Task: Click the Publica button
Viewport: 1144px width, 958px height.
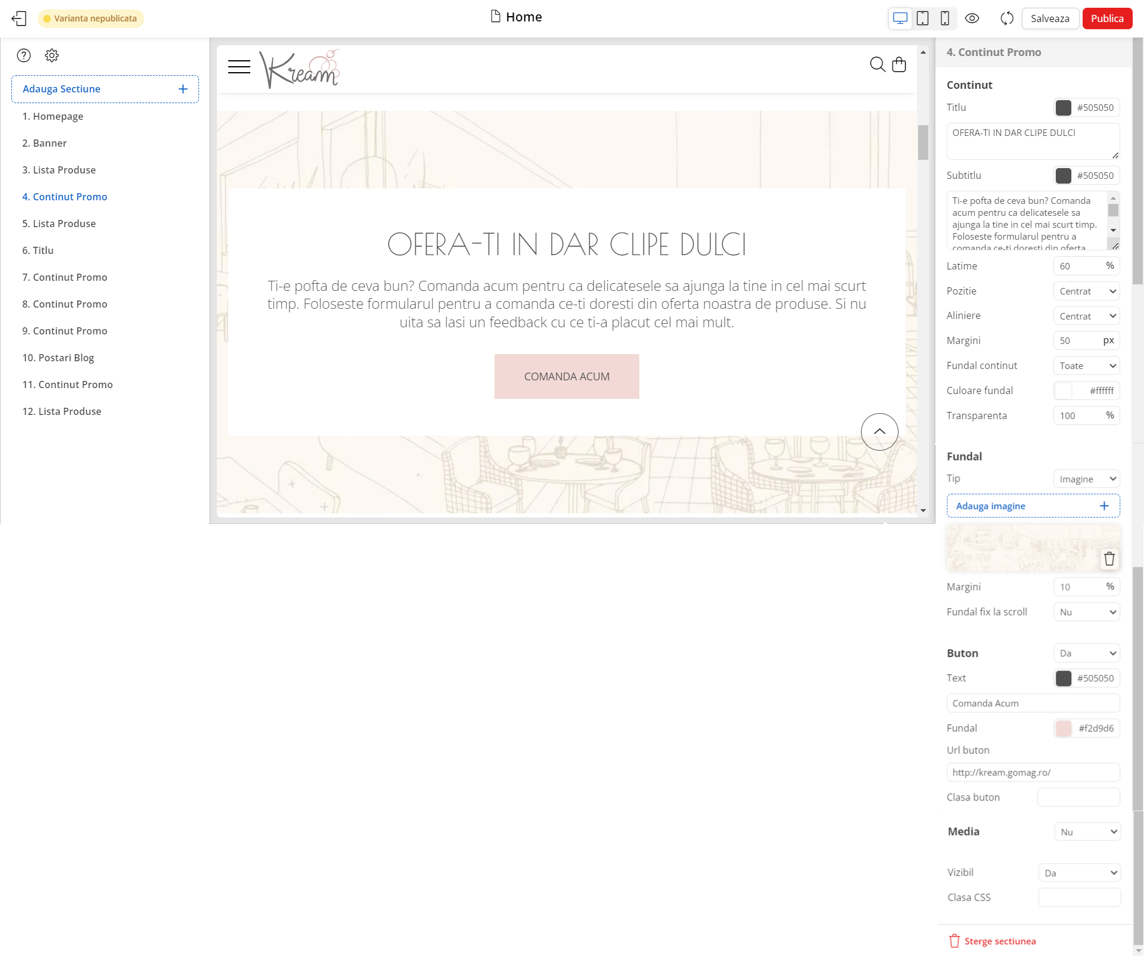Action: pos(1106,18)
